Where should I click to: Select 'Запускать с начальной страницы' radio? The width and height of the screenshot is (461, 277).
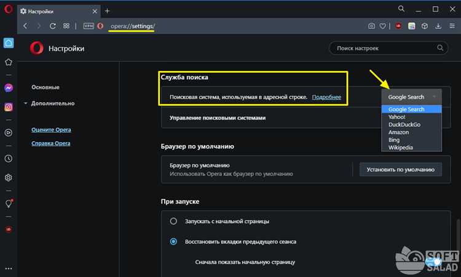click(173, 221)
